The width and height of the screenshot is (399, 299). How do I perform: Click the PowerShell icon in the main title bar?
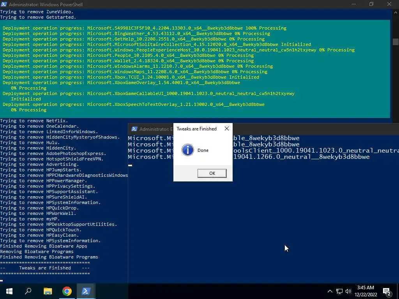(4, 4)
